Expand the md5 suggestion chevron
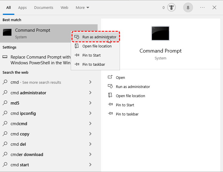The width and height of the screenshot is (223, 172). (90, 103)
